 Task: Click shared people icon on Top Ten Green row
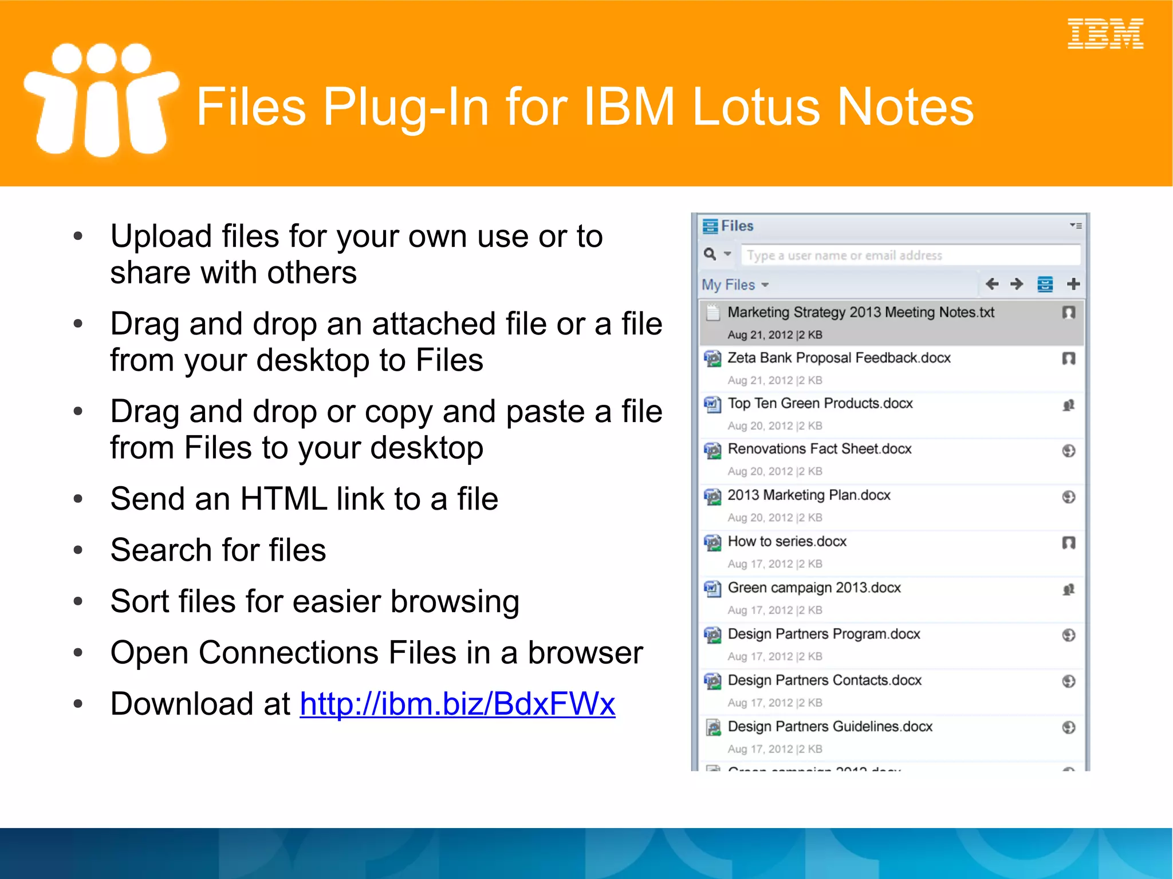tap(1069, 405)
